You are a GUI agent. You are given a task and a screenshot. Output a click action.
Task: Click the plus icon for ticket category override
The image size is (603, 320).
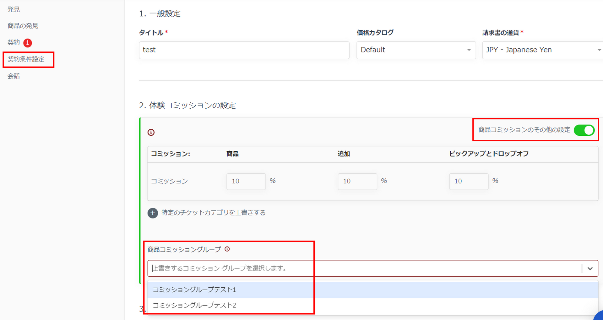click(x=153, y=213)
